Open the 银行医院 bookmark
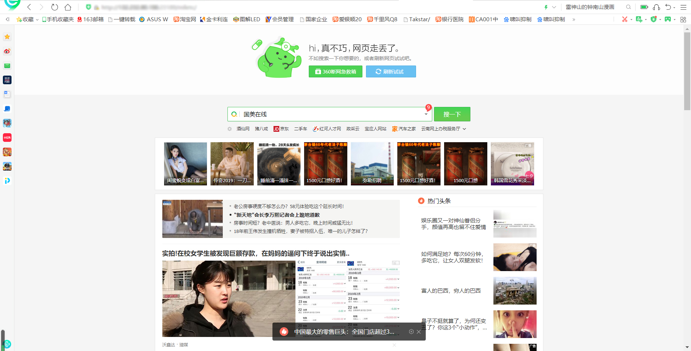The image size is (691, 351). pos(450,19)
